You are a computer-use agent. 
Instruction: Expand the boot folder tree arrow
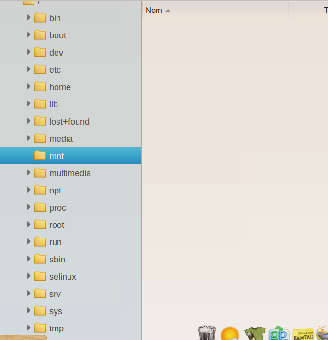tap(28, 34)
